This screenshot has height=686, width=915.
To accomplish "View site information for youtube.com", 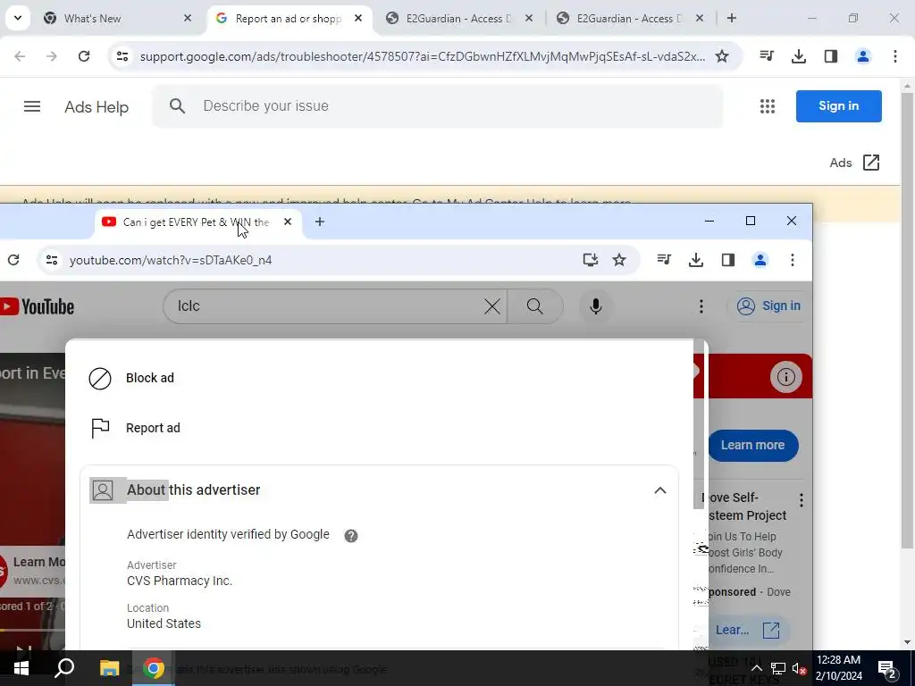I will tap(52, 260).
